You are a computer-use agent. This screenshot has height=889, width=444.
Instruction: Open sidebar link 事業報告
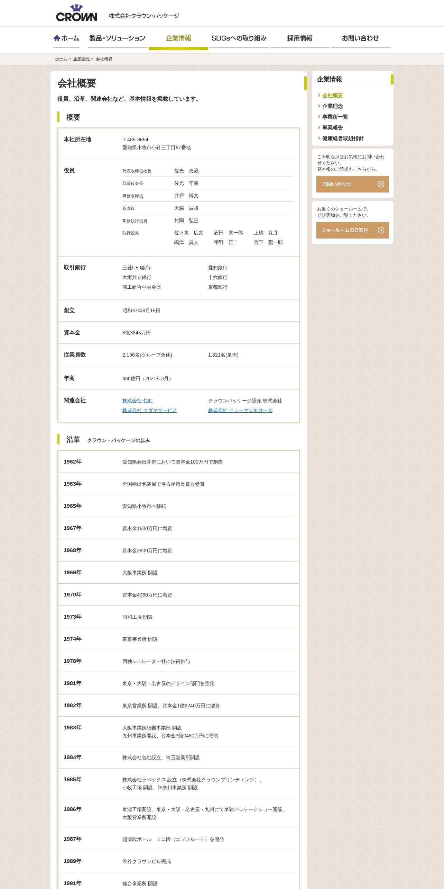tap(333, 128)
